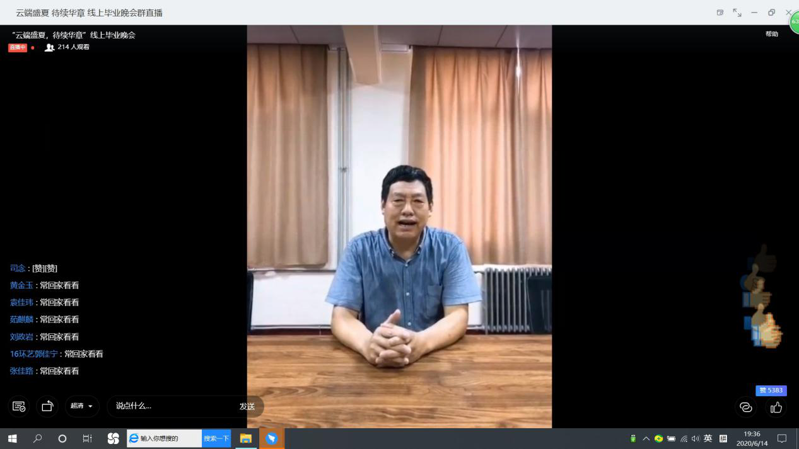Click the thumbs-up like button
Viewport: 799px width, 449px height.
[776, 407]
